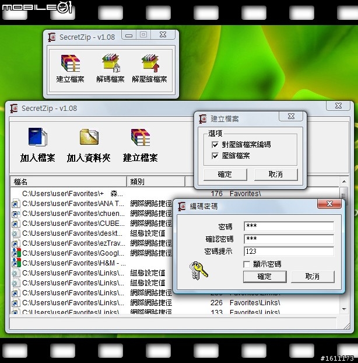Click the keys icon in password dialog
The image size is (358, 363).
198,270
